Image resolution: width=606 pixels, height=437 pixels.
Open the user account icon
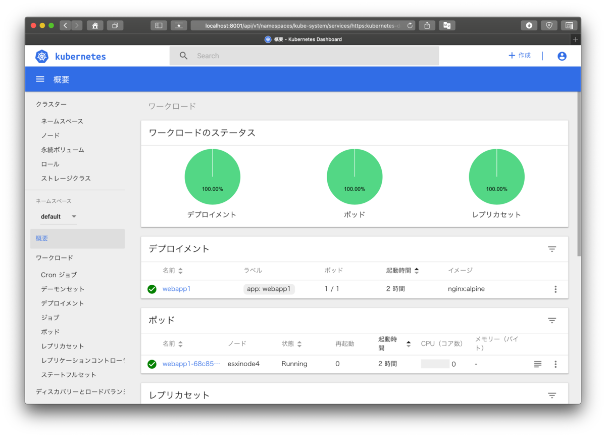[x=562, y=56]
